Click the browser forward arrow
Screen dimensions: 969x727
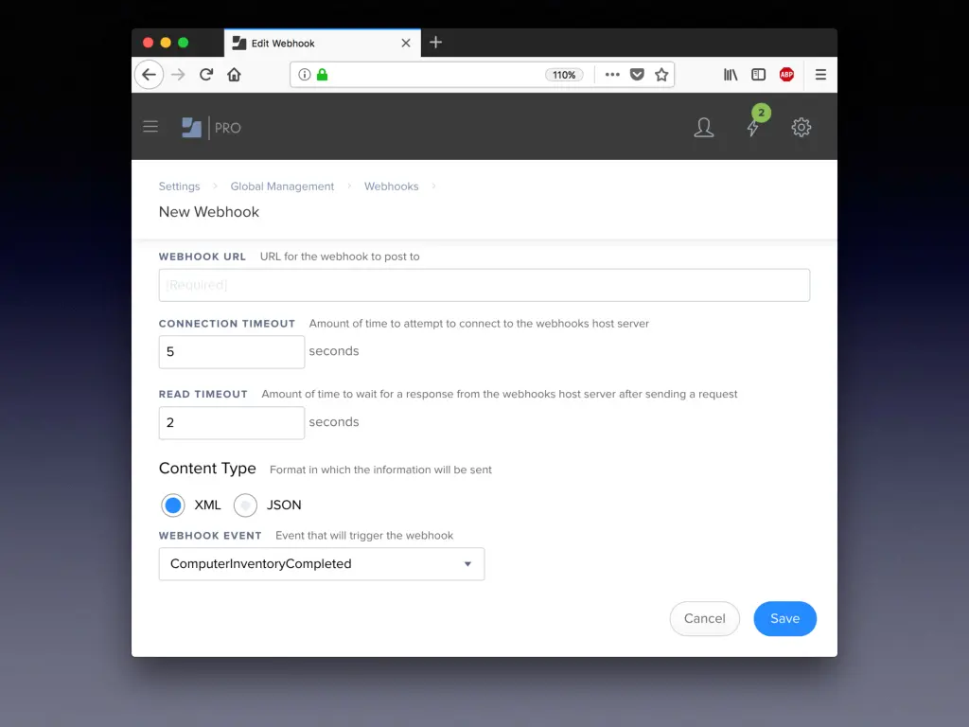(x=178, y=75)
